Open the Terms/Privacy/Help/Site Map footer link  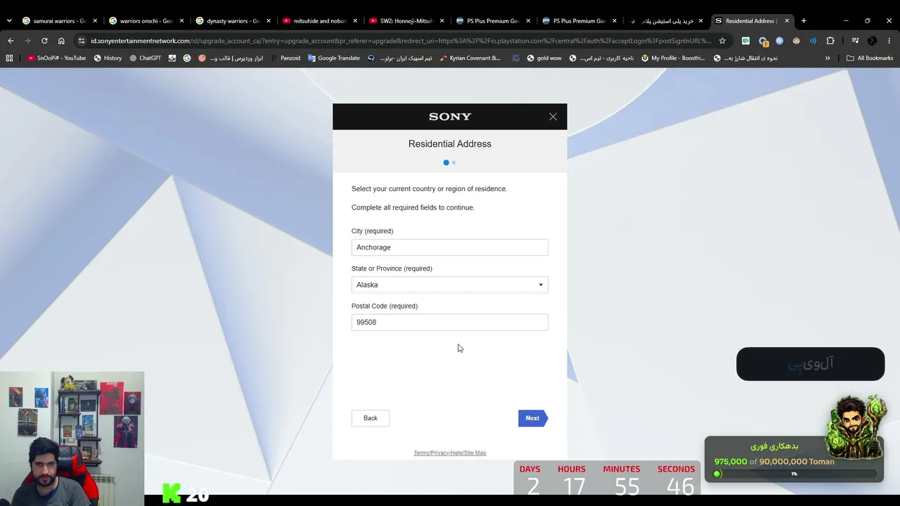450,453
